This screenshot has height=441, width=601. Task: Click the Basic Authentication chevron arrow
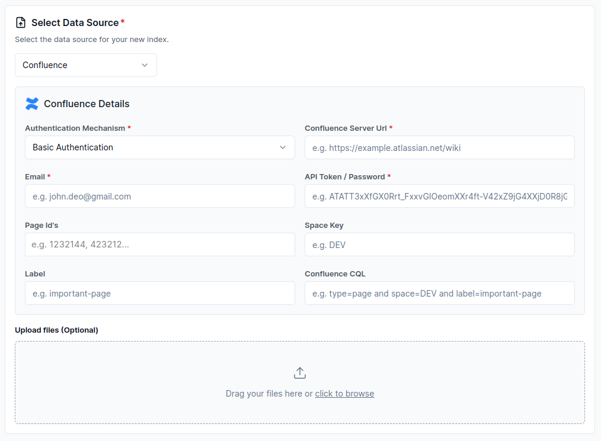pyautogui.click(x=283, y=147)
